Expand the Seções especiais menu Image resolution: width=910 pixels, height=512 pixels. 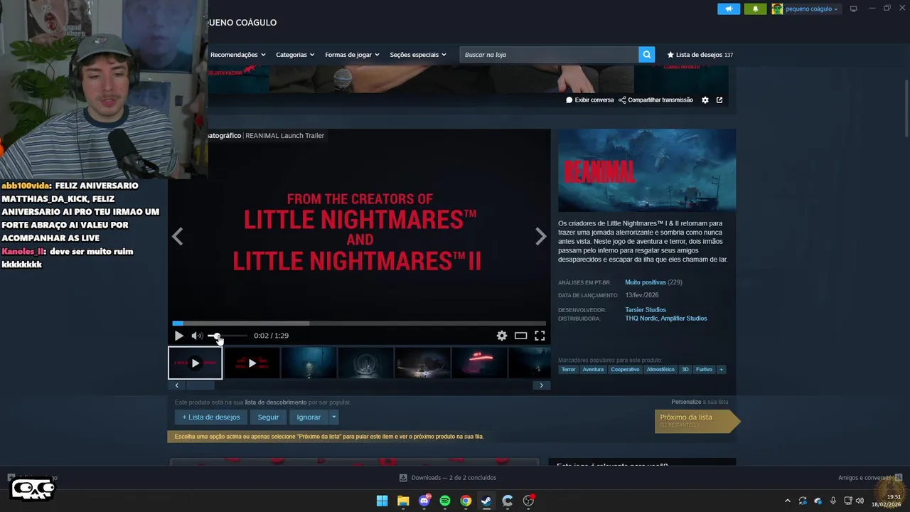click(418, 55)
